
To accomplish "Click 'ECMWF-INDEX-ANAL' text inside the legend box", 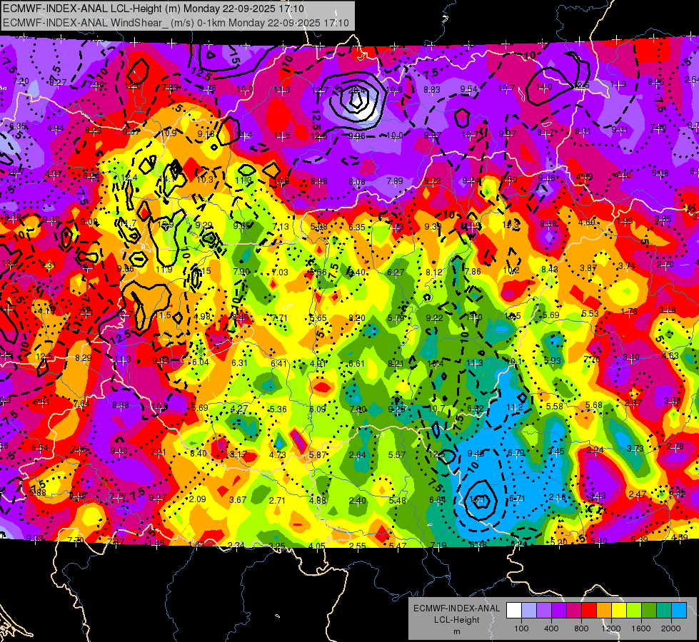I will pyautogui.click(x=457, y=608).
